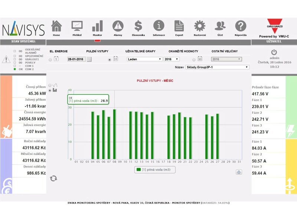The height and width of the screenshot is (223, 297).
Task: Open the Nápověda help icon
Action: click(x=241, y=27)
